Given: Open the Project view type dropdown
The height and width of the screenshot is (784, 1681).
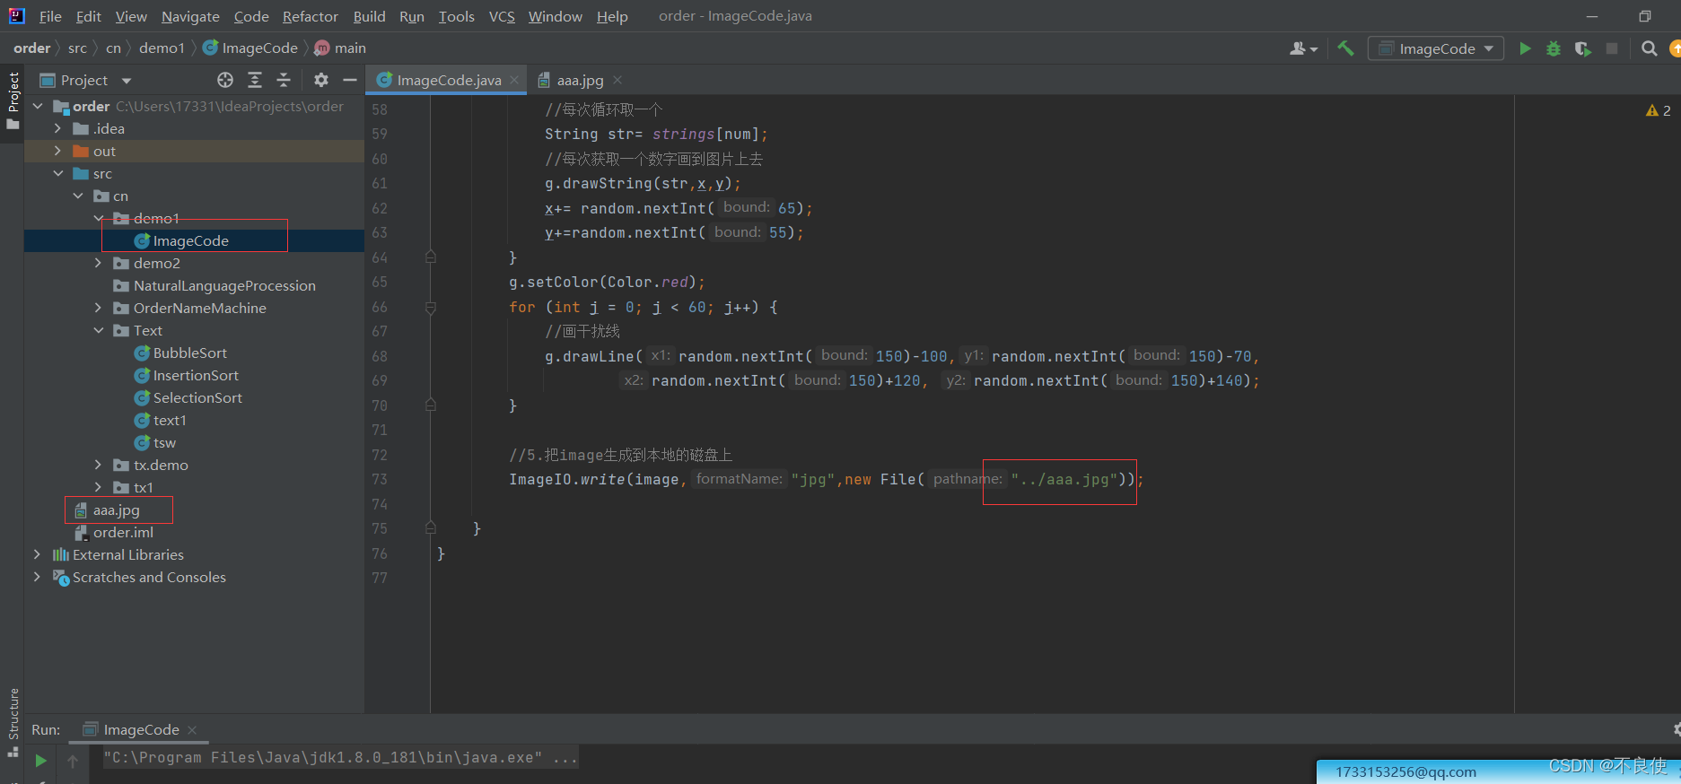Looking at the screenshot, I should coord(127,81).
